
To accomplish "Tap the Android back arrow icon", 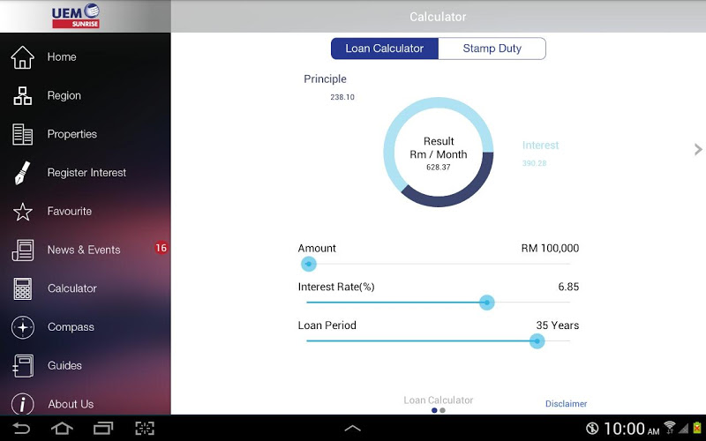I will pos(21,428).
